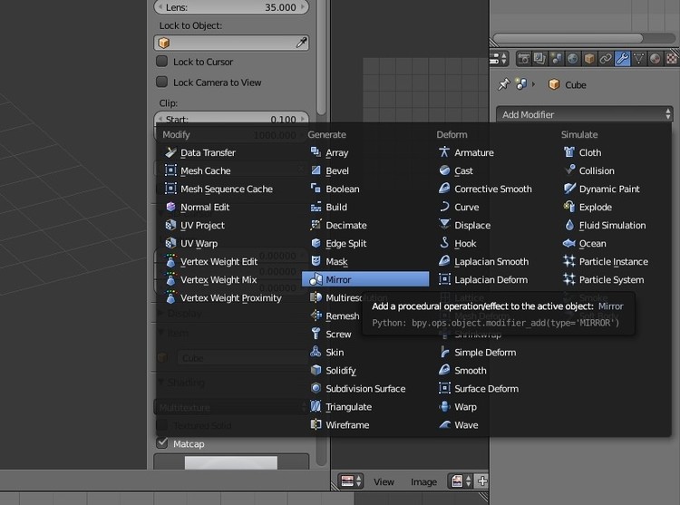Open the properties editor type dropdown
Image resolution: width=680 pixels, height=505 pixels.
(x=499, y=59)
